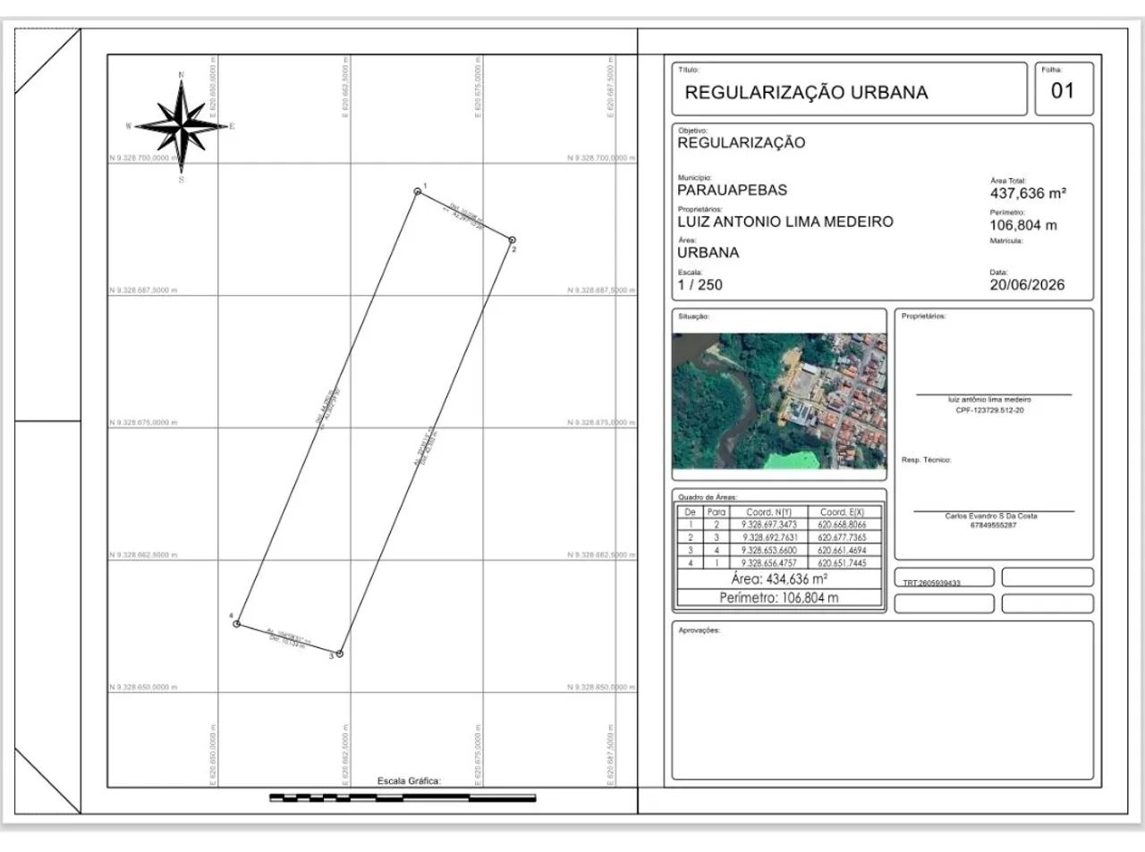Click the Coord. E(X) column header
The image size is (1145, 852).
tap(842, 512)
